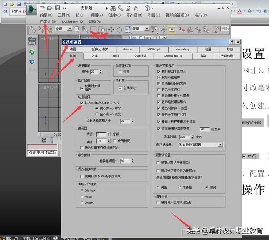Viewport: 269px width, 240px height.
Task: Select the Unlink Selection broken chain tool
Action: pyautogui.click(x=41, y=30)
